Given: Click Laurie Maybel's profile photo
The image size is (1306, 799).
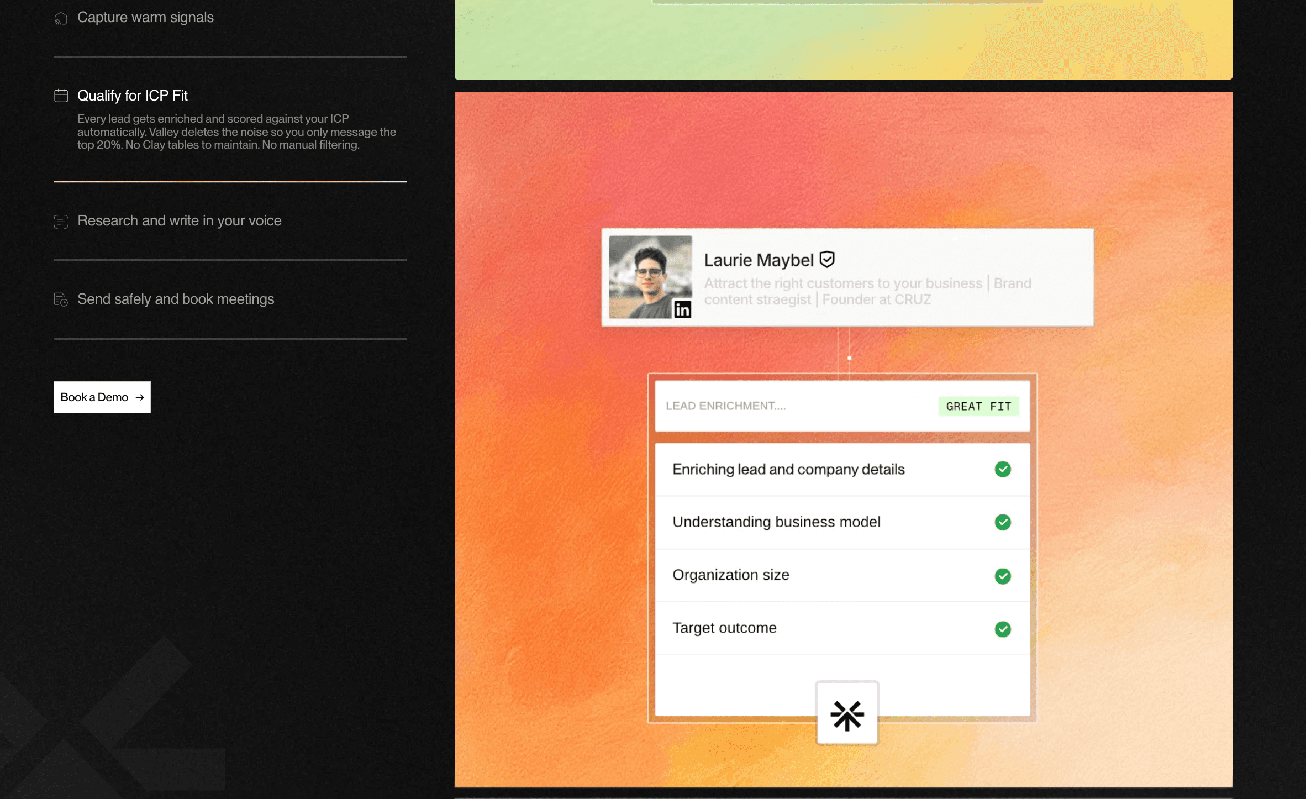Looking at the screenshot, I should point(650,277).
